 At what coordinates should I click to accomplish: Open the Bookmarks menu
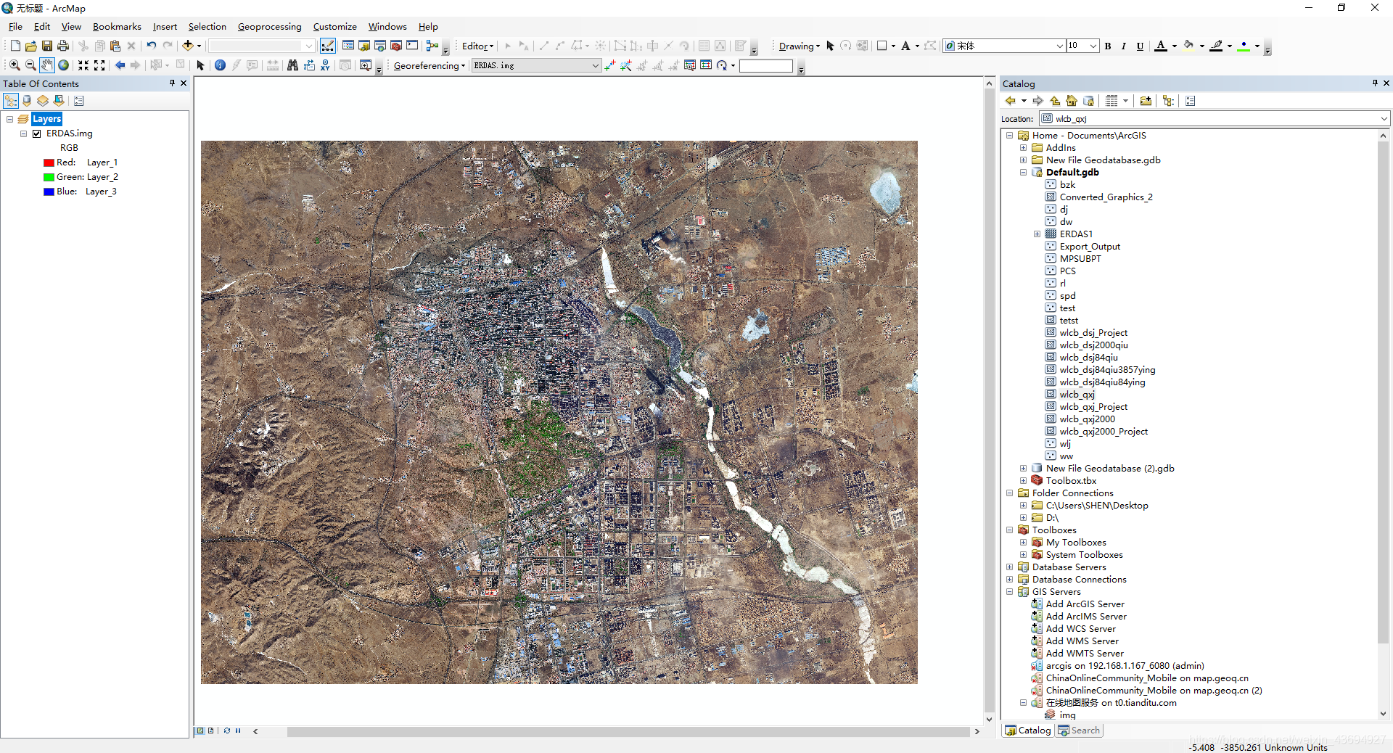coord(117,27)
